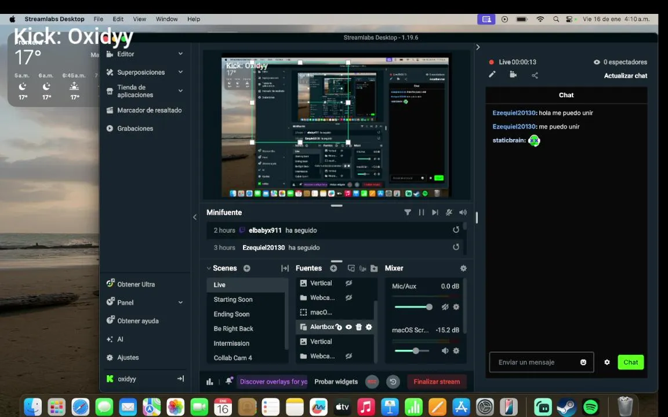Viewport: 668px width, 417px height.
Task: Add a folder to Fuentes sources
Action: pyautogui.click(x=374, y=268)
